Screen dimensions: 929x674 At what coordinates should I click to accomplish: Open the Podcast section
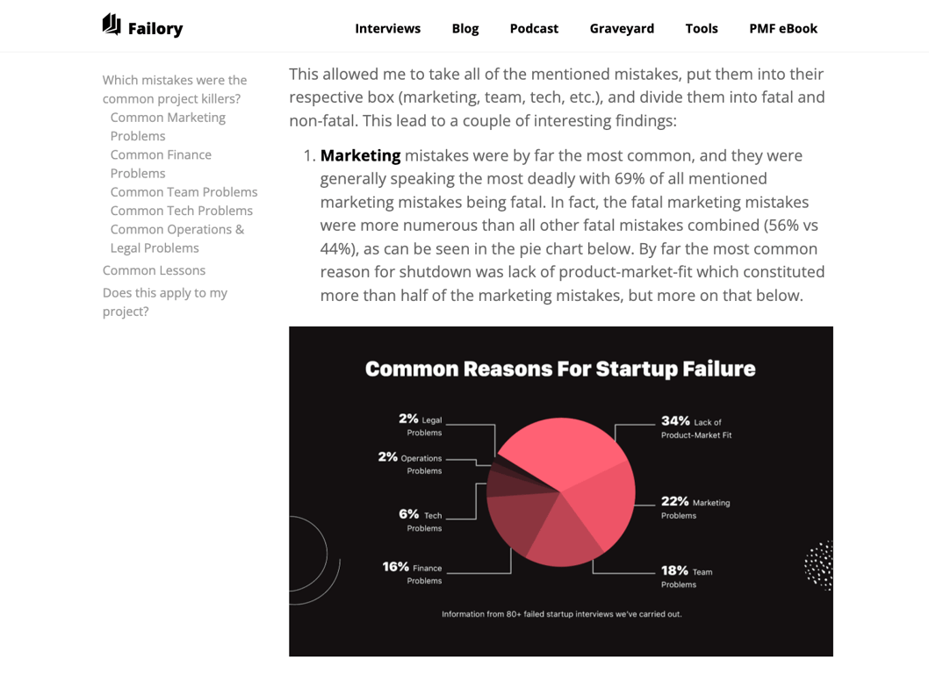click(x=534, y=28)
